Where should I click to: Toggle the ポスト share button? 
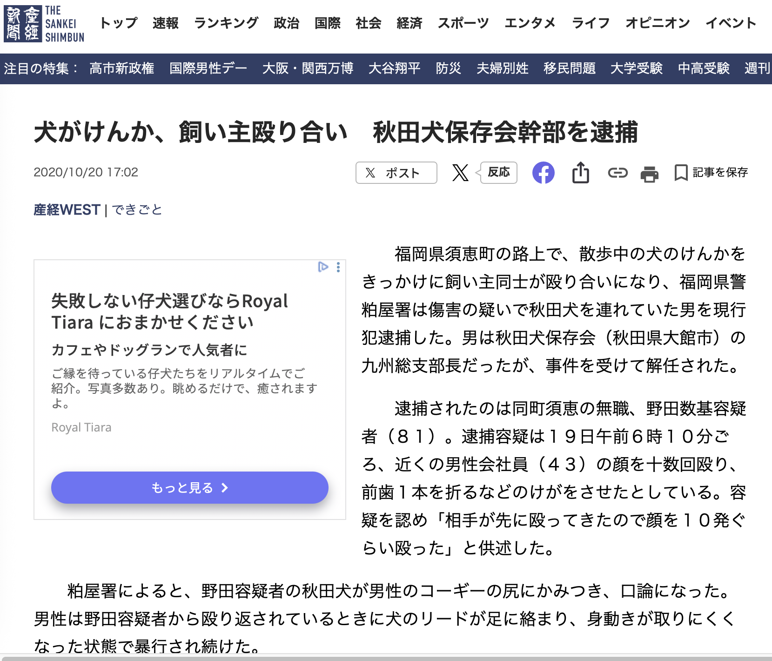coord(396,173)
